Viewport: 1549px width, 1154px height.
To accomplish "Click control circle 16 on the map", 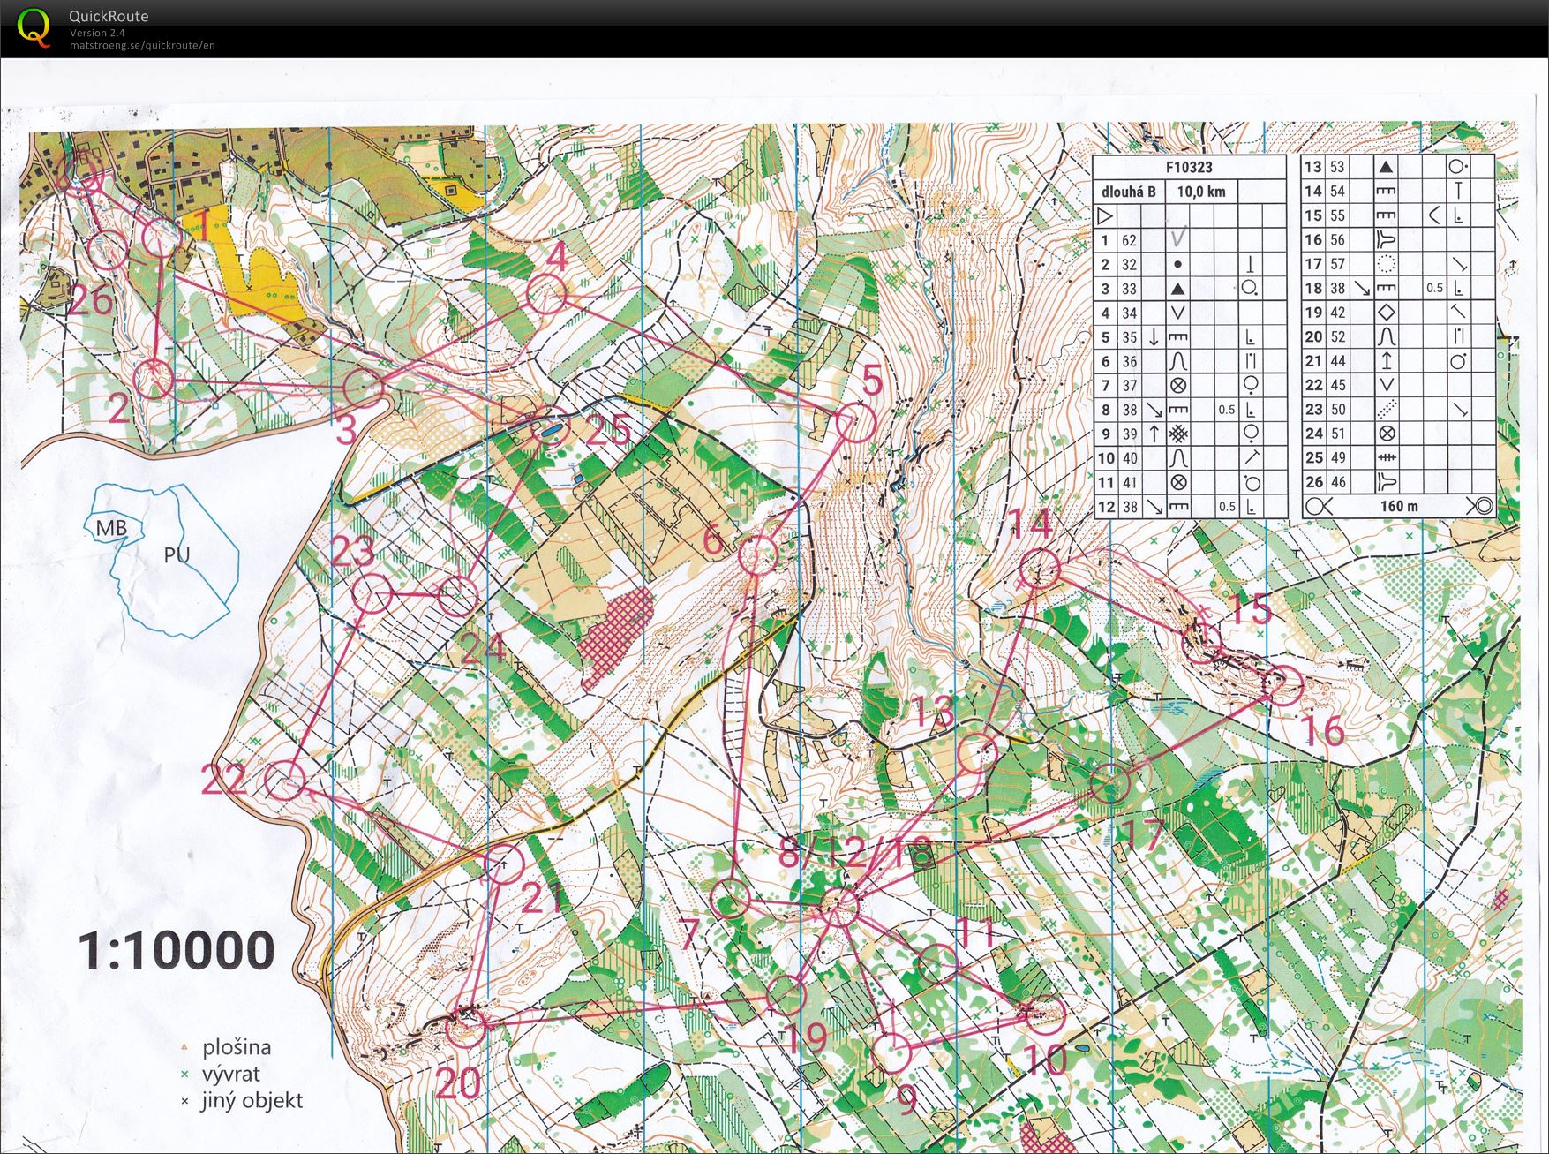I will tap(1283, 684).
